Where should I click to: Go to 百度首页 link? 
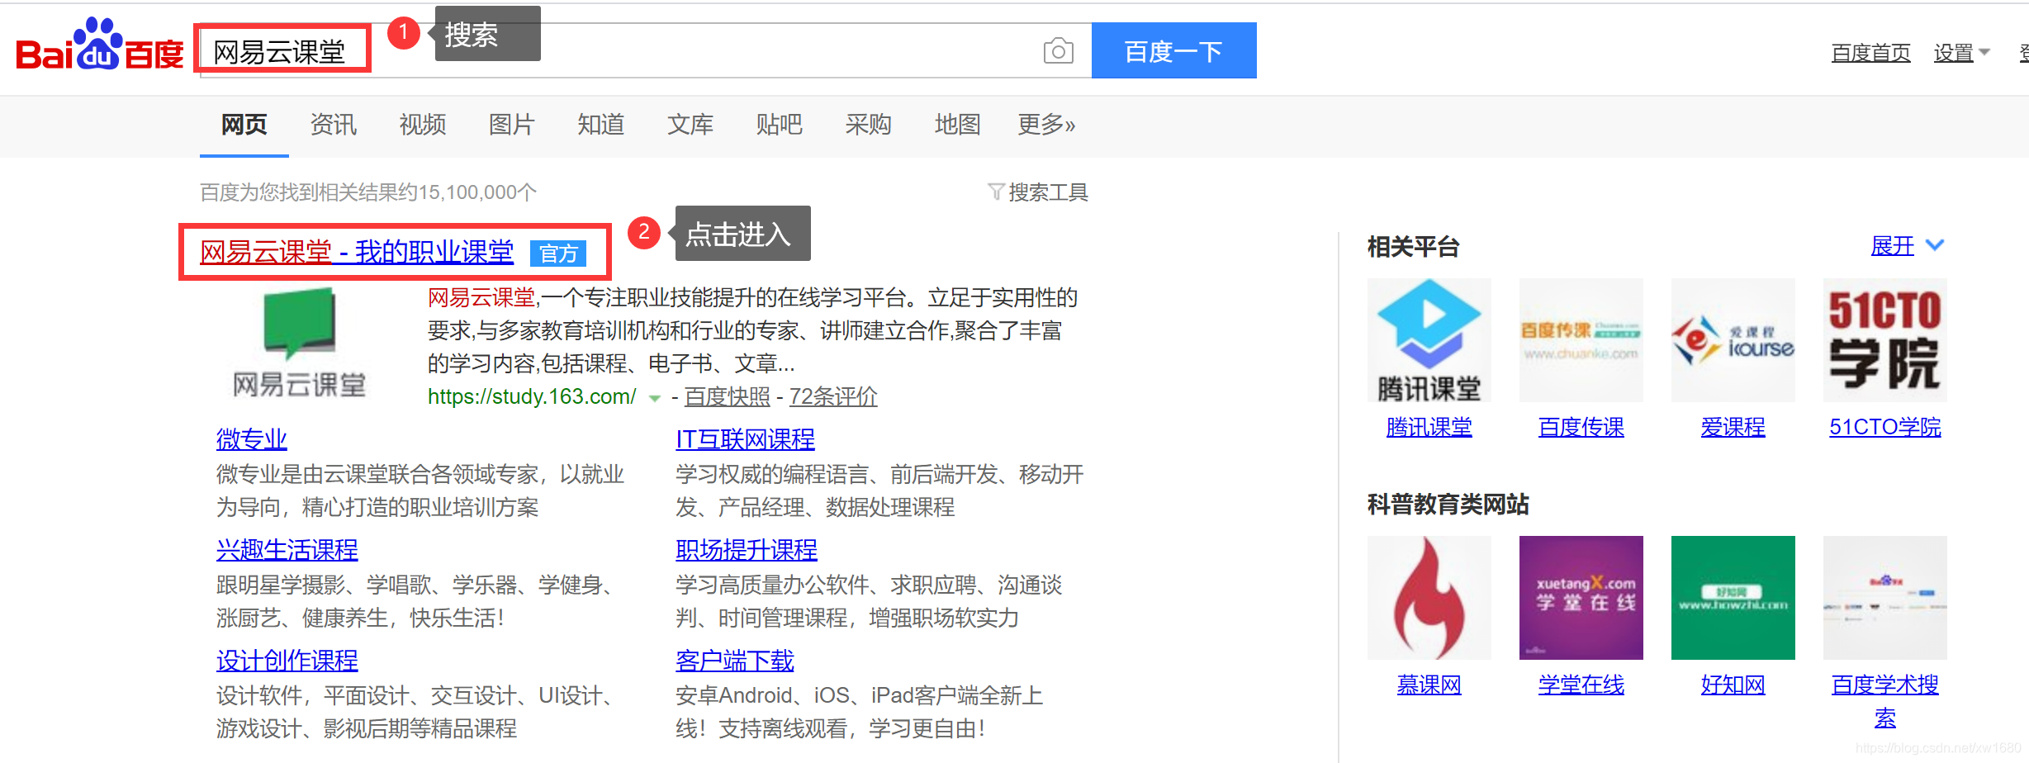tap(1870, 53)
